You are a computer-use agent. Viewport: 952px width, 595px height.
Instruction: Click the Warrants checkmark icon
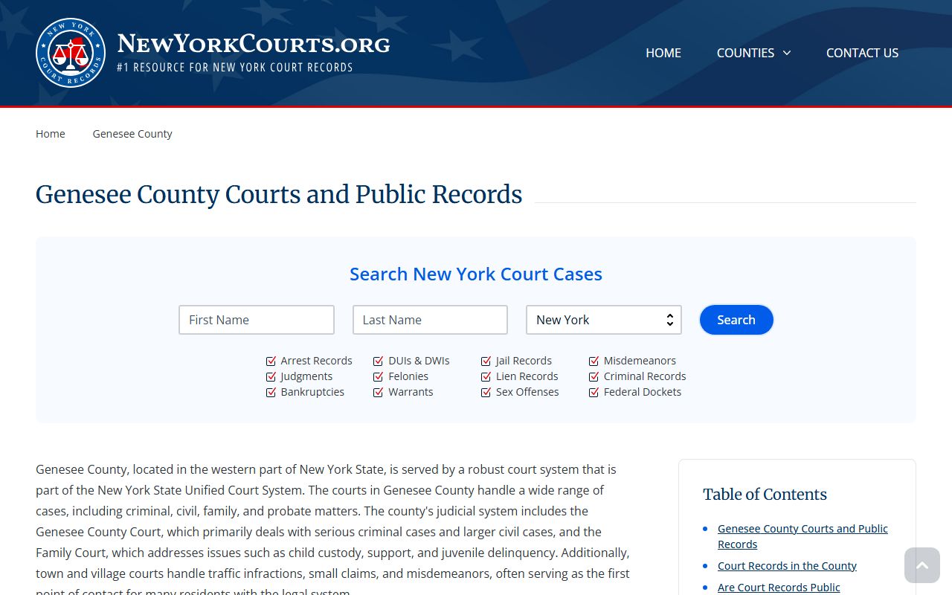(379, 392)
